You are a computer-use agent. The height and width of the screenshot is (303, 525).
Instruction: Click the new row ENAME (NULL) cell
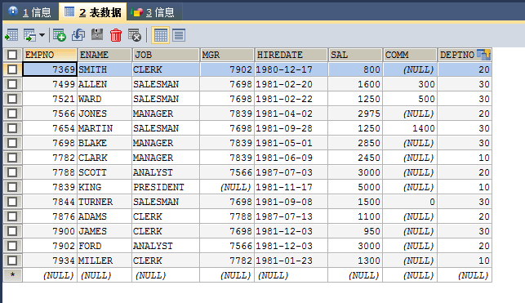105,275
